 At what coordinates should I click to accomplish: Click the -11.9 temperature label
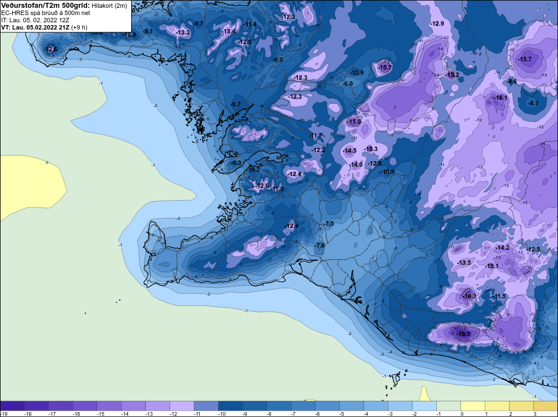277,189
